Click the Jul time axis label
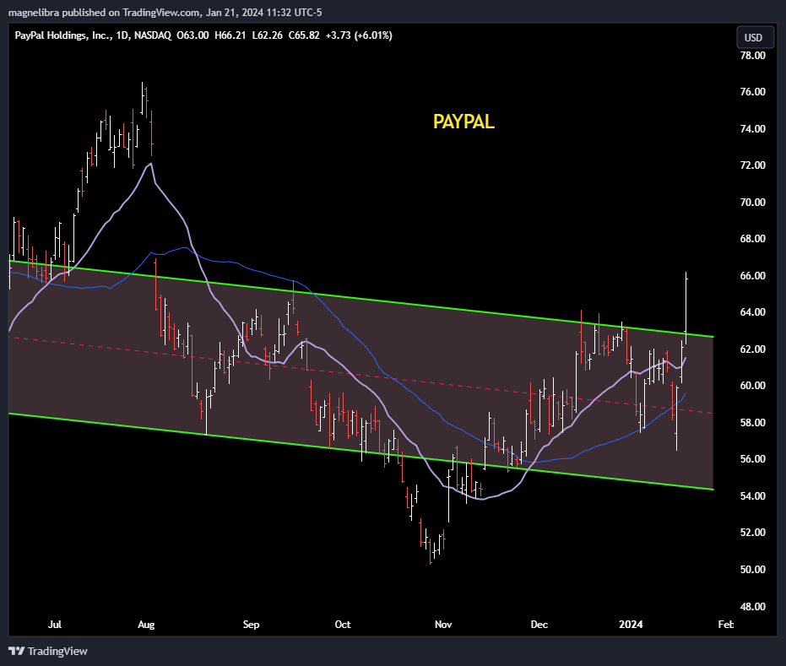This screenshot has width=786, height=666. pos(55,625)
